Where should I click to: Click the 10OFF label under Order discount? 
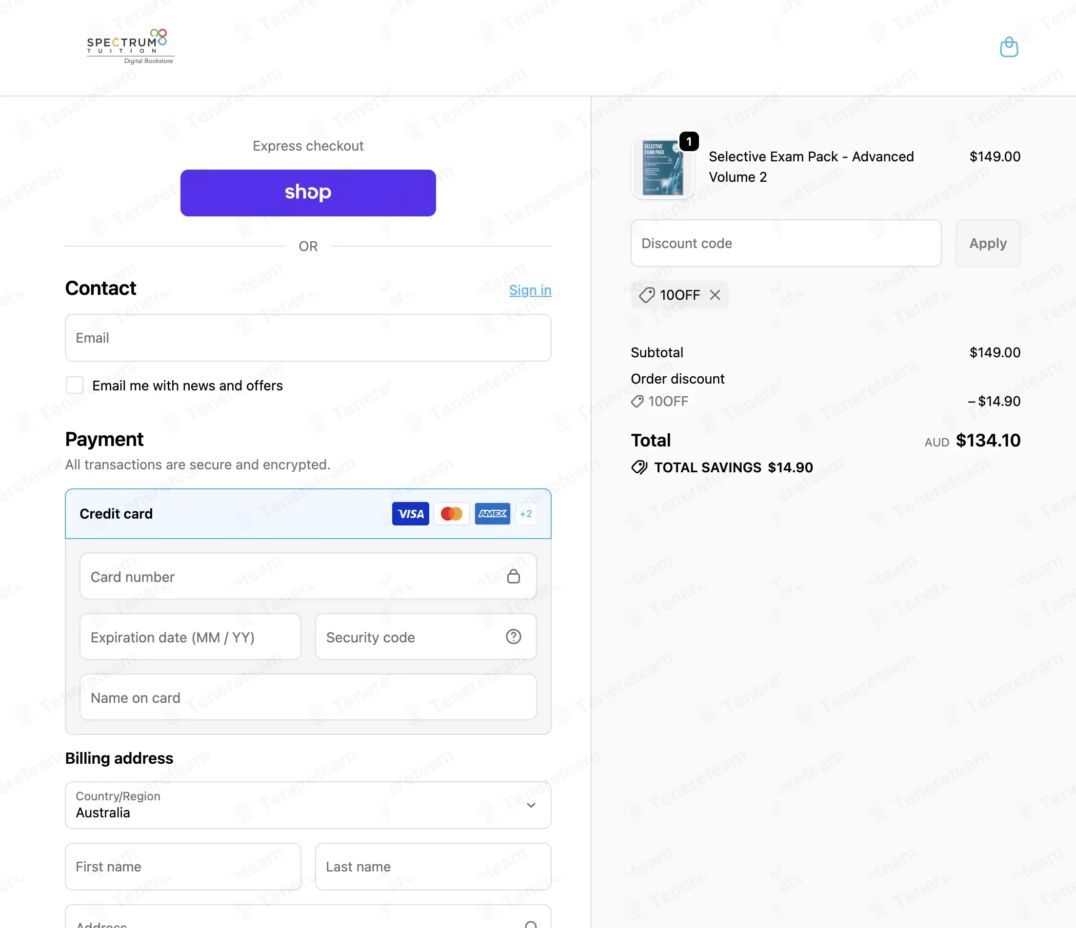[x=668, y=401]
